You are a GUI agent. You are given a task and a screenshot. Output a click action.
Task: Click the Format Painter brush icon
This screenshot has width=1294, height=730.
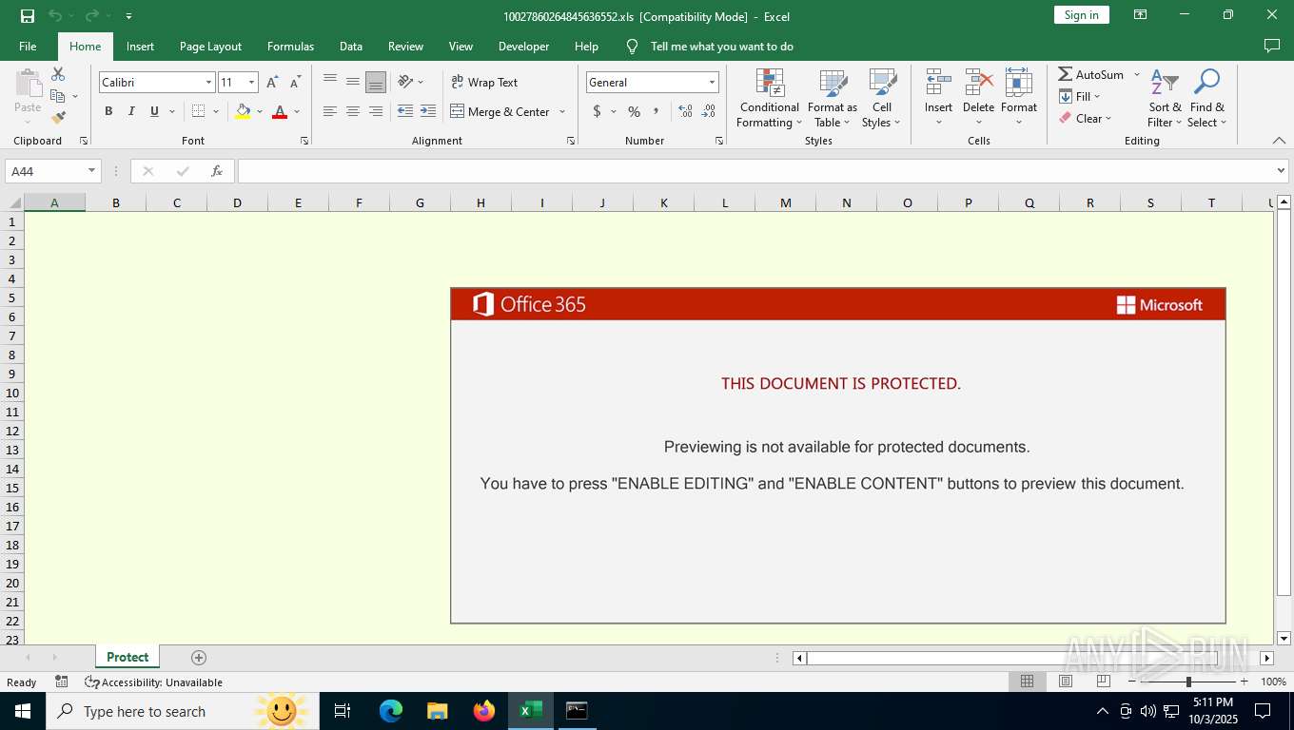(58, 118)
